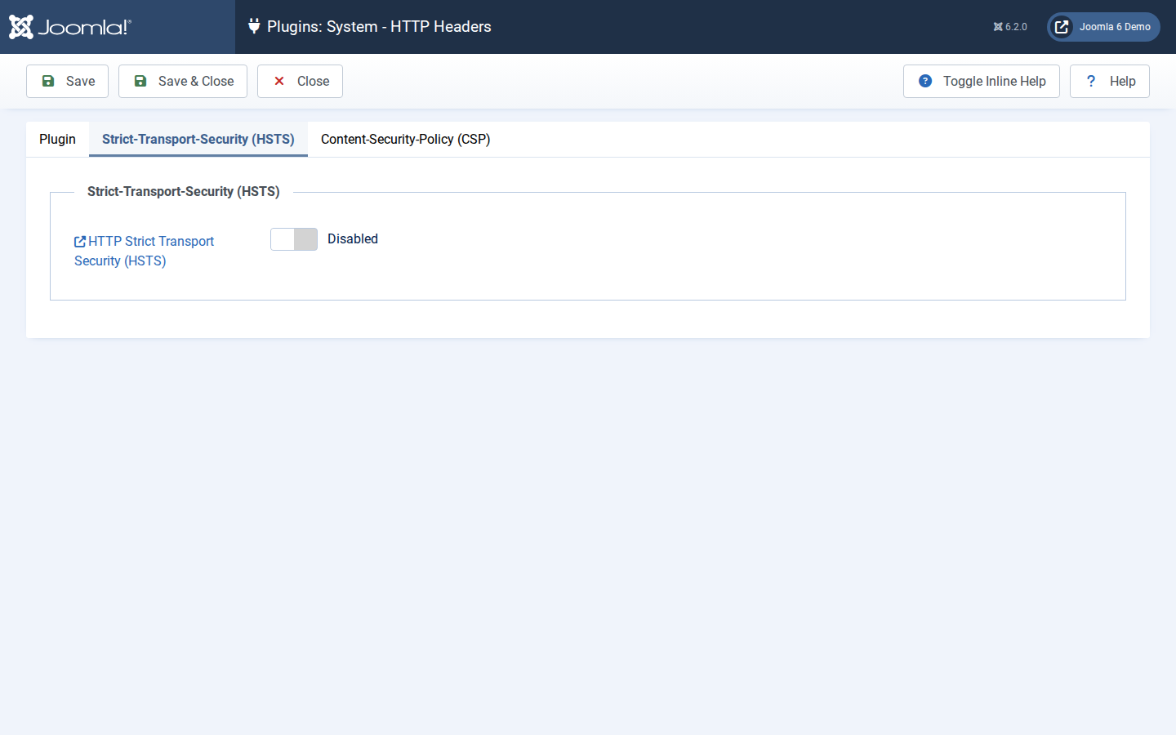Image resolution: width=1176 pixels, height=735 pixels.
Task: Click the Help button in toolbar
Action: click(1110, 81)
